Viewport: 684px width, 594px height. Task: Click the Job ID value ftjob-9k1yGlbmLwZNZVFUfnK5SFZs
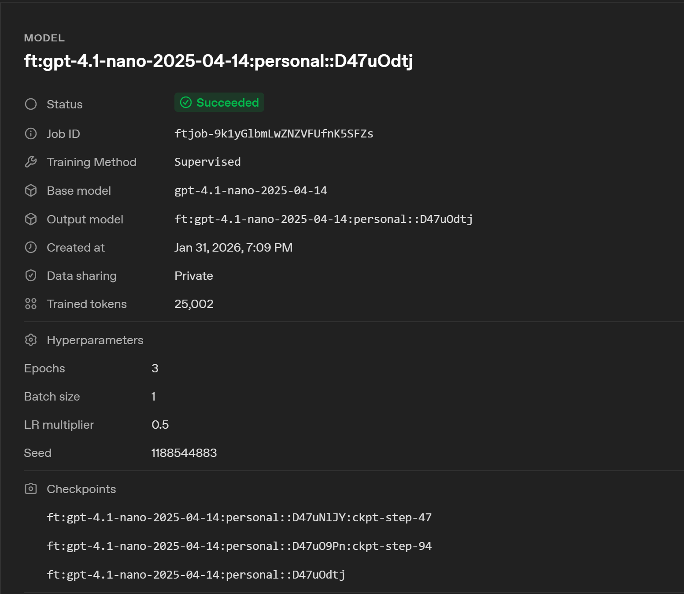pos(274,134)
